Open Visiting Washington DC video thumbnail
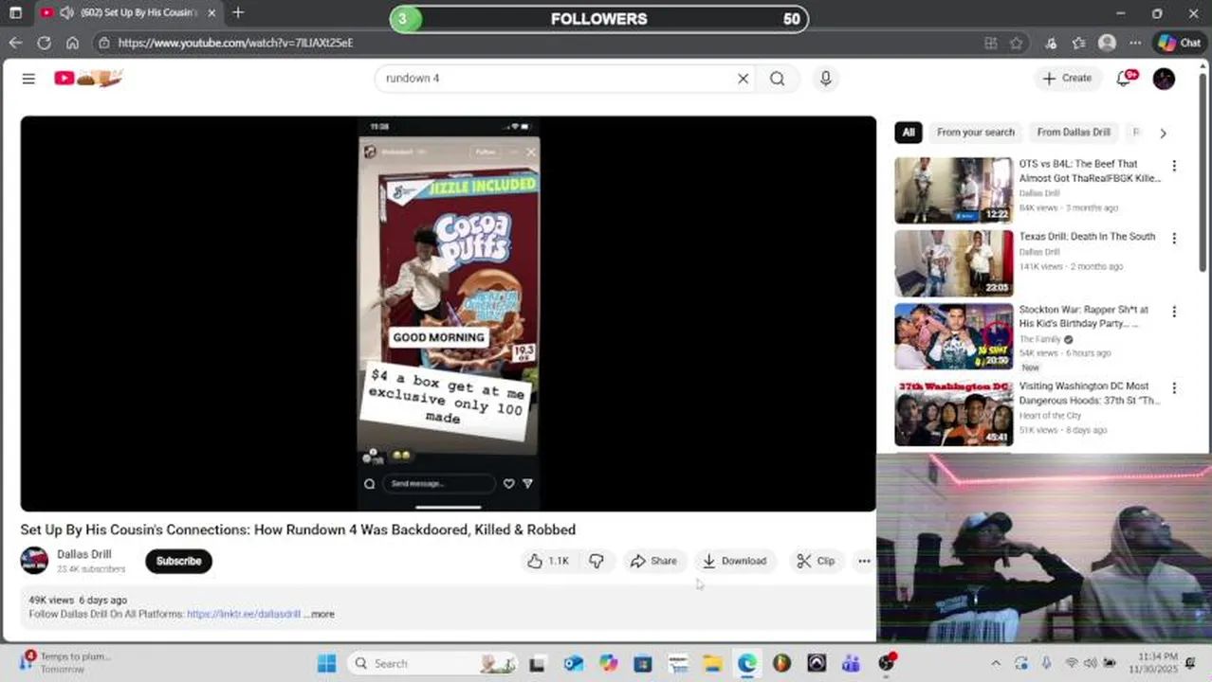 [954, 413]
